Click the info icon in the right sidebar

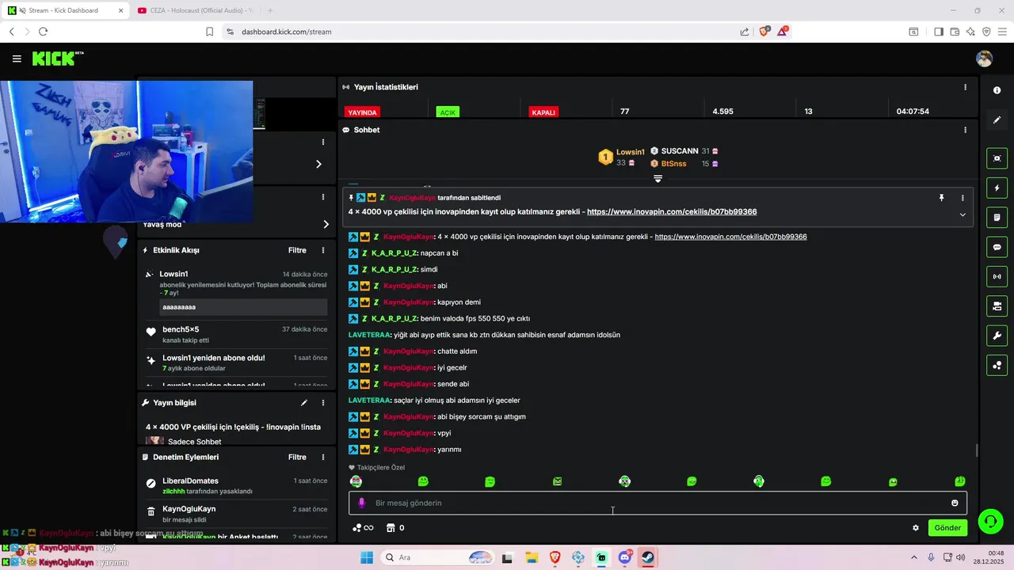[997, 90]
